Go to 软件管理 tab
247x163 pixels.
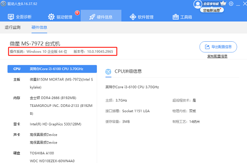point(142,17)
